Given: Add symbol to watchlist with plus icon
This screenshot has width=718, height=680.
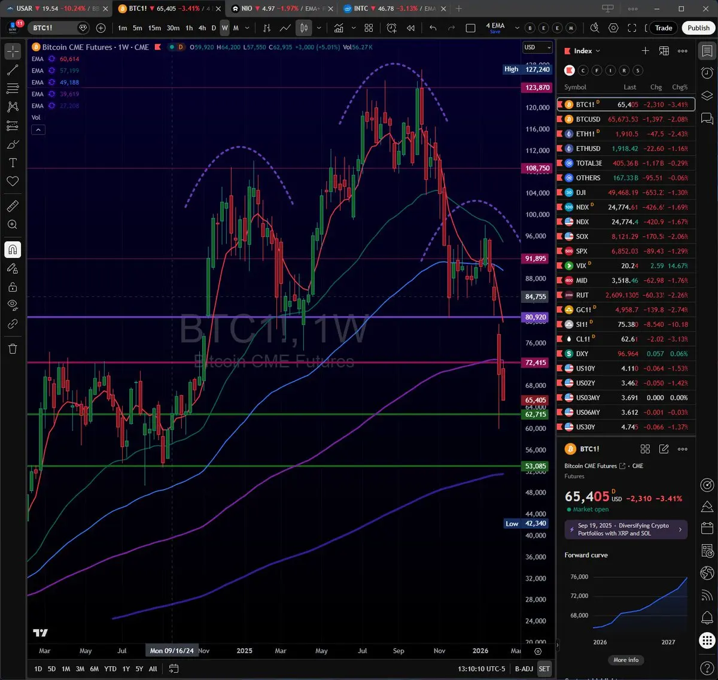Looking at the screenshot, I should point(645,51).
